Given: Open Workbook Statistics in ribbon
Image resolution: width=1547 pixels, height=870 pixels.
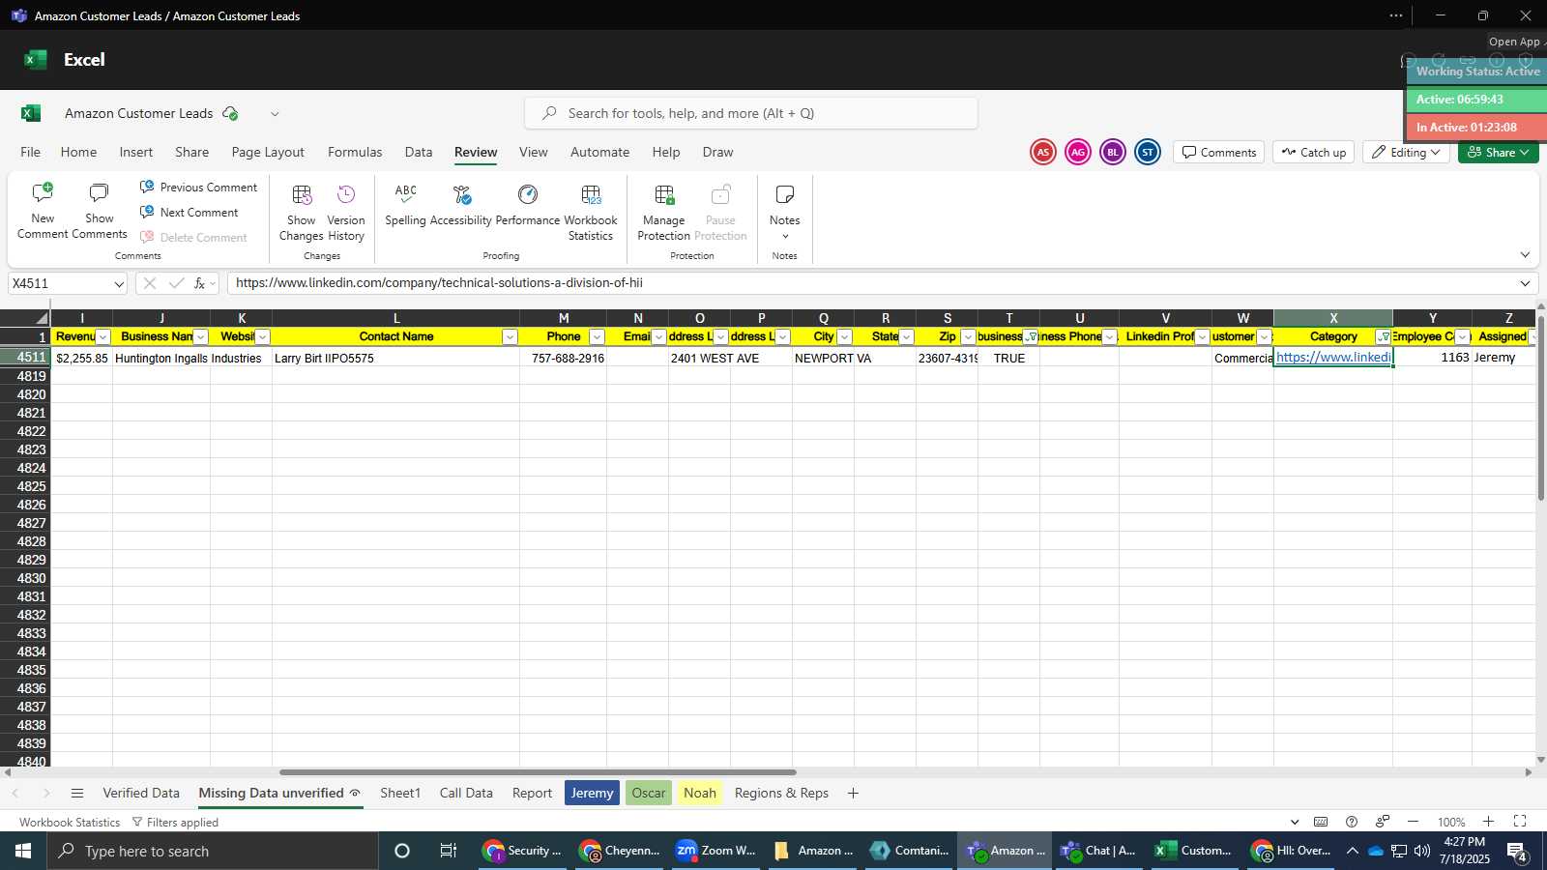Looking at the screenshot, I should pyautogui.click(x=591, y=213).
